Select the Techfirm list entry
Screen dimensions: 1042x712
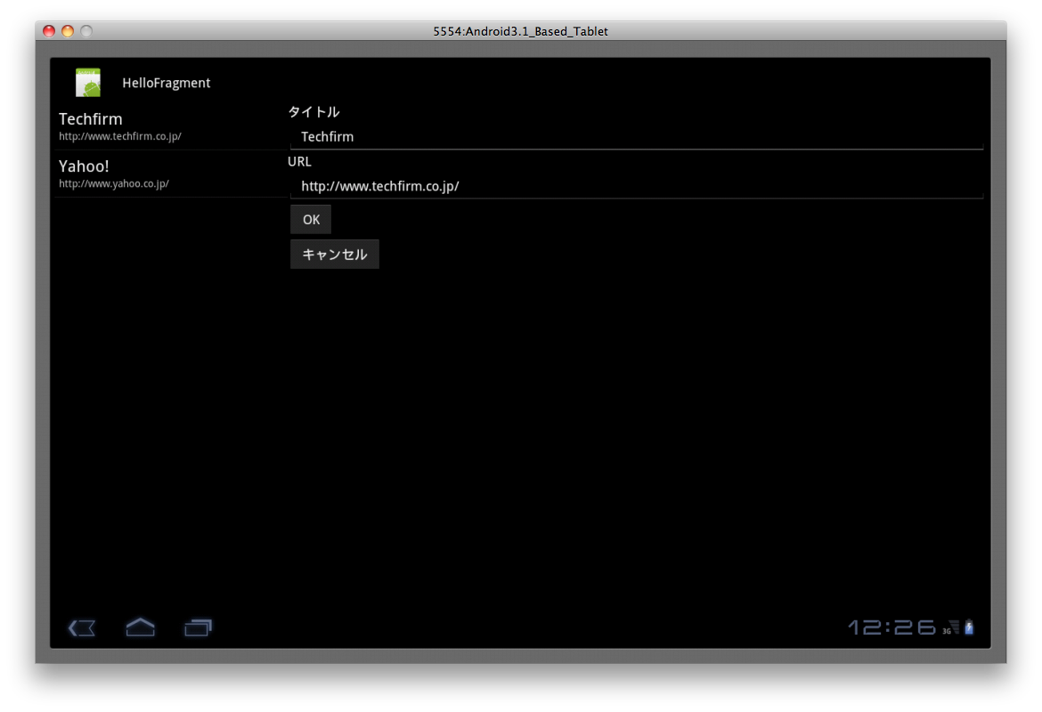[x=171, y=126]
